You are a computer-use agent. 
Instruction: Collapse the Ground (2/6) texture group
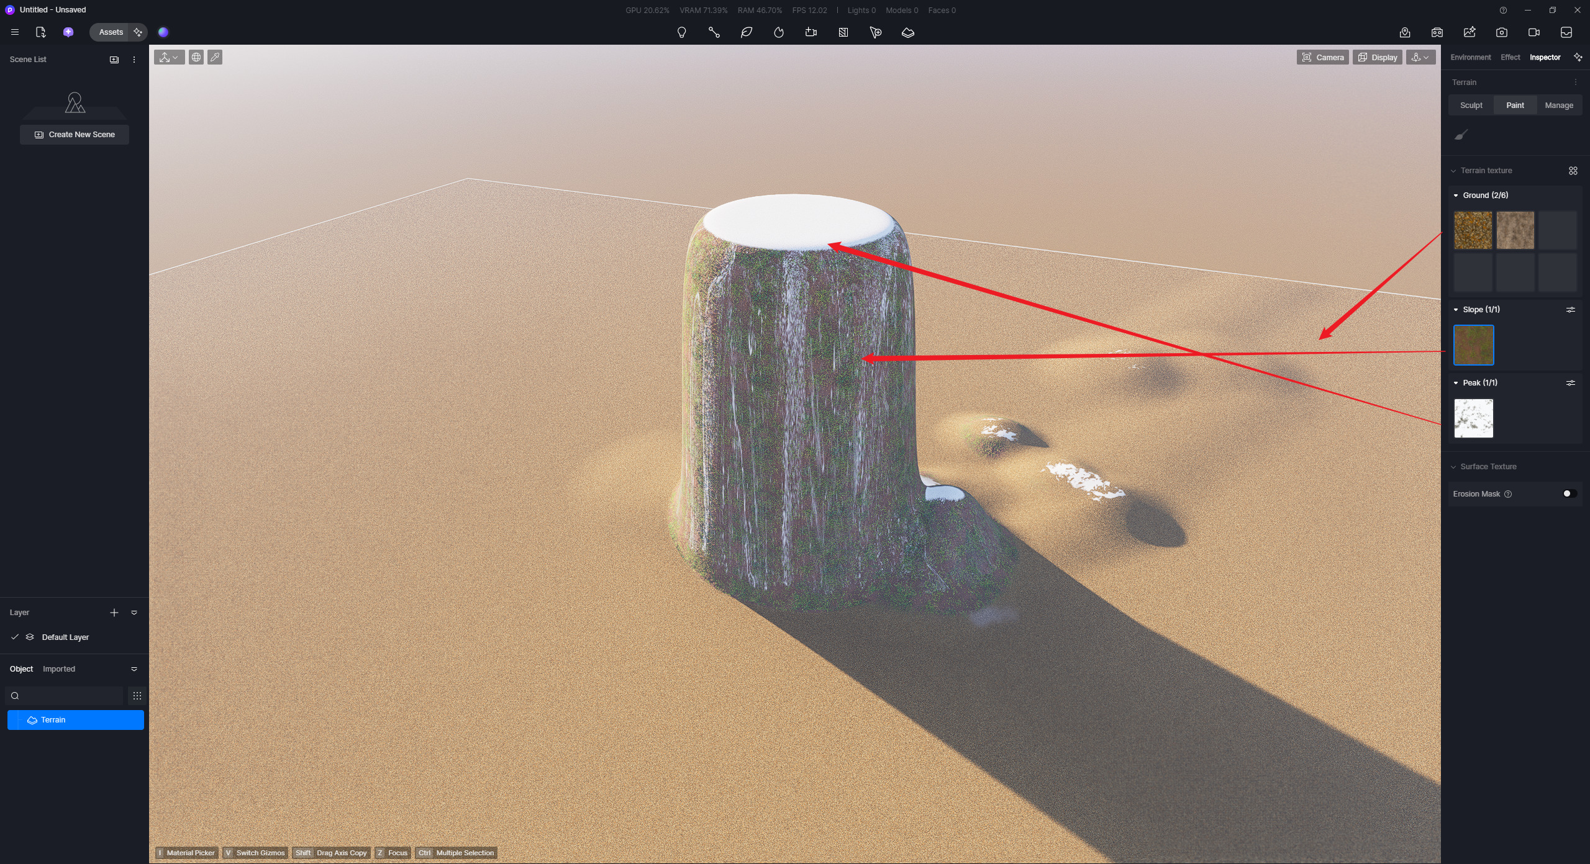click(1456, 196)
